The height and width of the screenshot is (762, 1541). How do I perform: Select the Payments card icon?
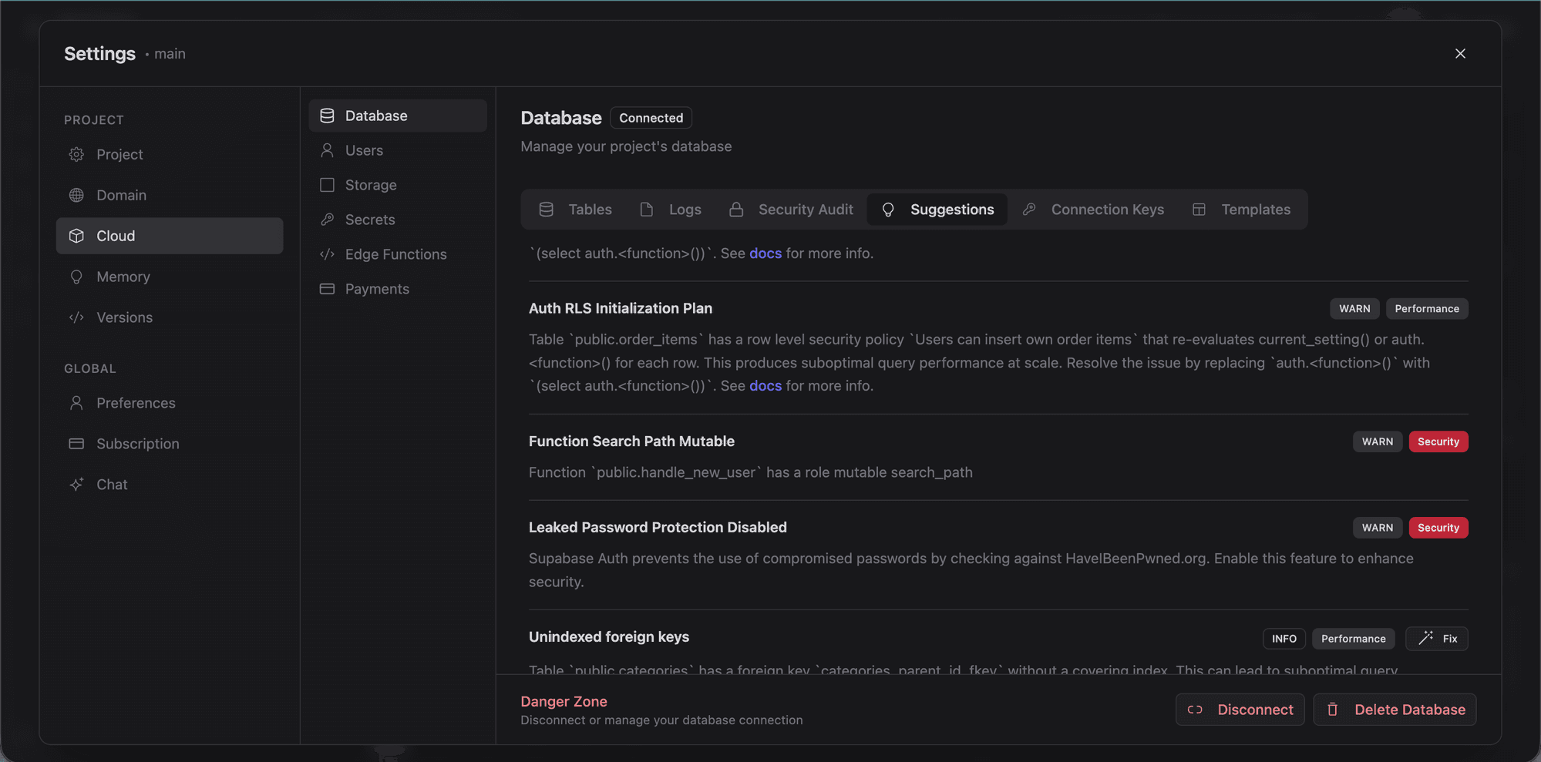click(327, 289)
